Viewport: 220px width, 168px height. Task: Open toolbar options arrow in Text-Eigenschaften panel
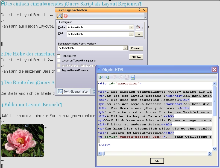pos(145,17)
